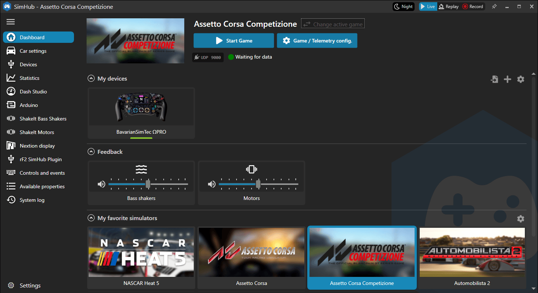Go to ShakeIt Bass Shakers page
538x293 pixels.
coord(43,119)
